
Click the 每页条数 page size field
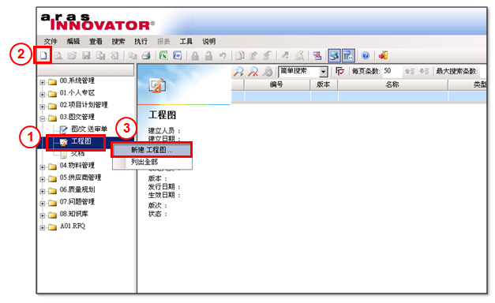coord(392,71)
